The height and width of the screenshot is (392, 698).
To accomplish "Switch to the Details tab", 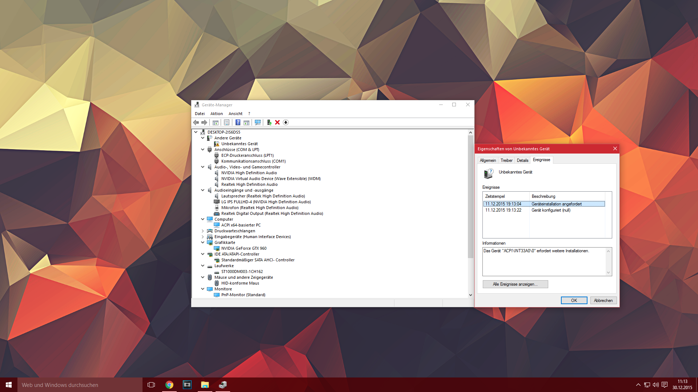I will tap(522, 160).
